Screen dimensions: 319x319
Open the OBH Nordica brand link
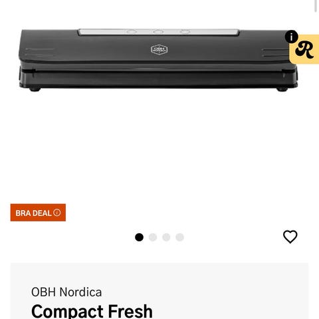point(66,292)
